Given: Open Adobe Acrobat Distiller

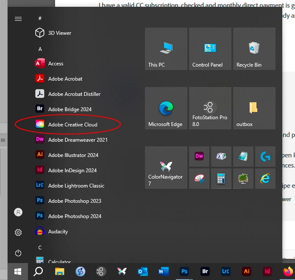Looking at the screenshot, I should pyautogui.click(x=68, y=94).
